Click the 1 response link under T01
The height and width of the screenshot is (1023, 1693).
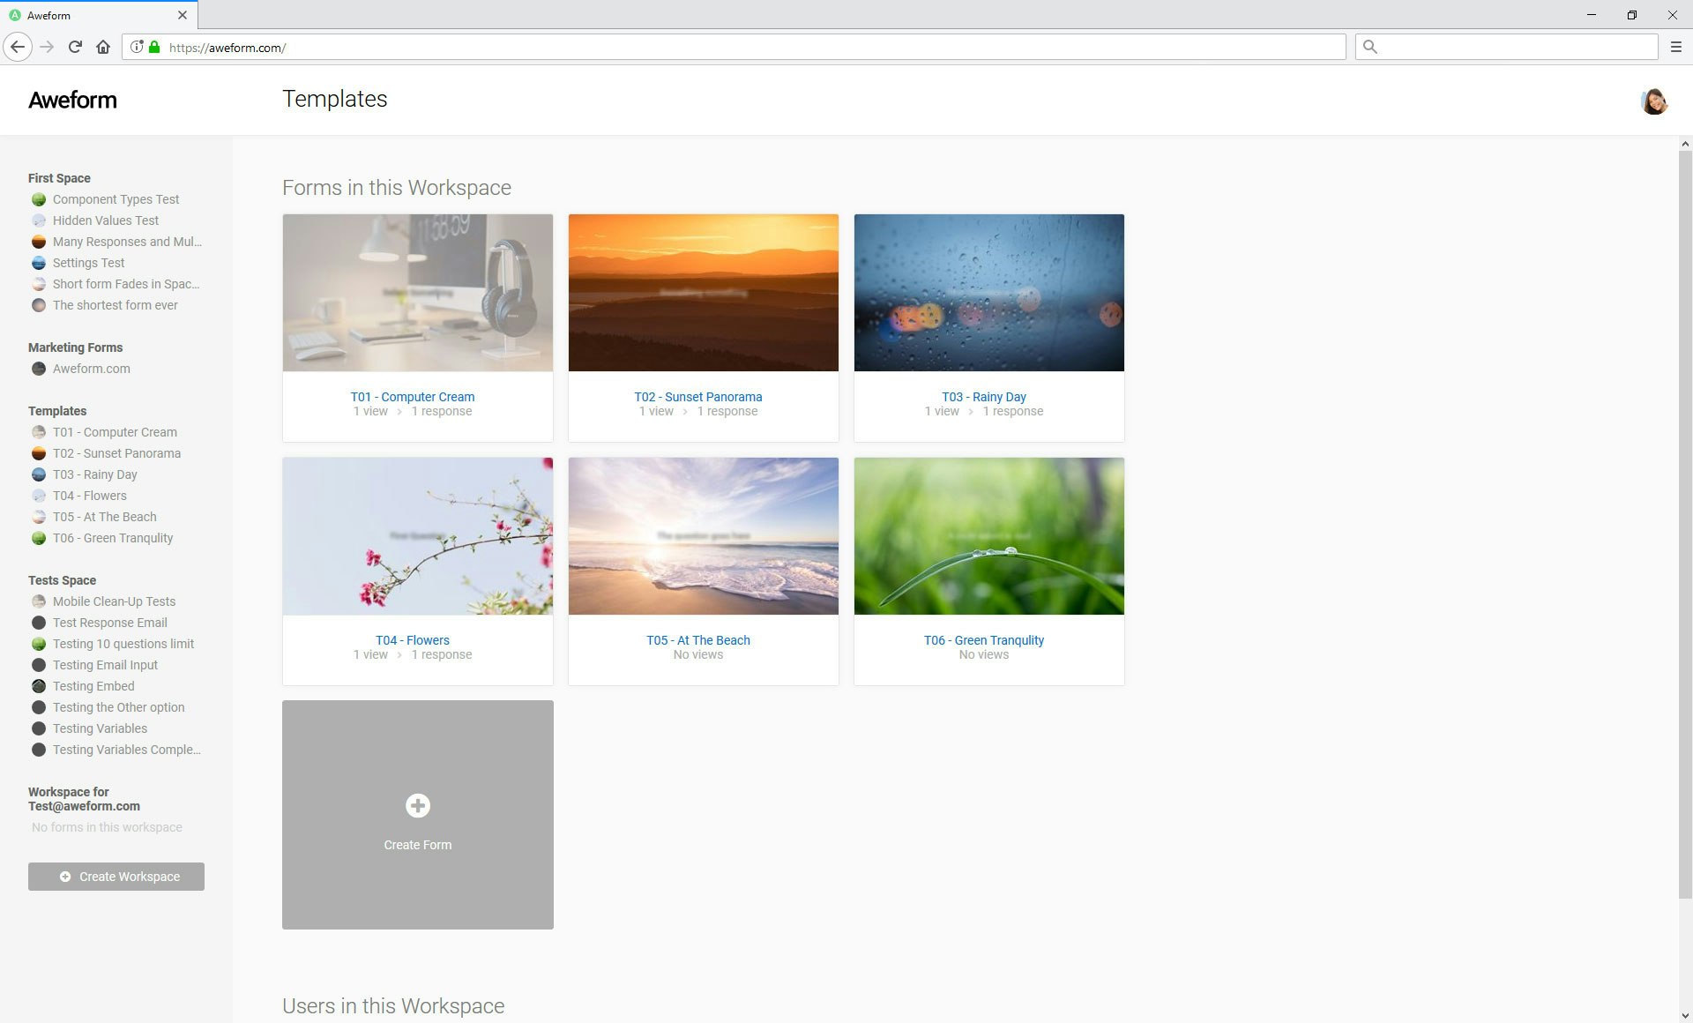coord(442,411)
